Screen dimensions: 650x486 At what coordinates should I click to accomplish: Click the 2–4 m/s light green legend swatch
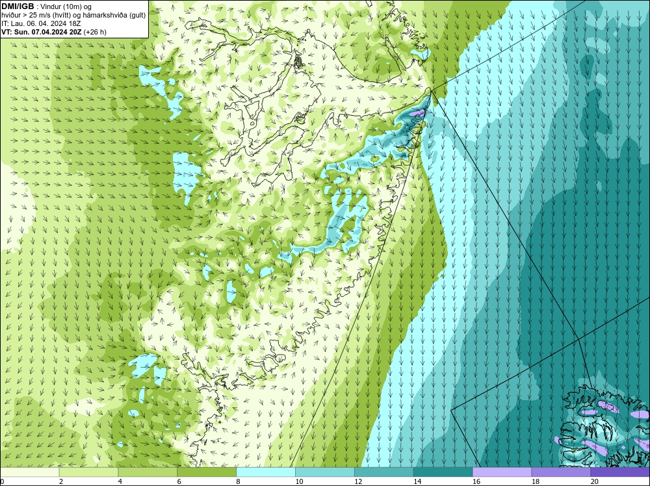tap(88, 472)
